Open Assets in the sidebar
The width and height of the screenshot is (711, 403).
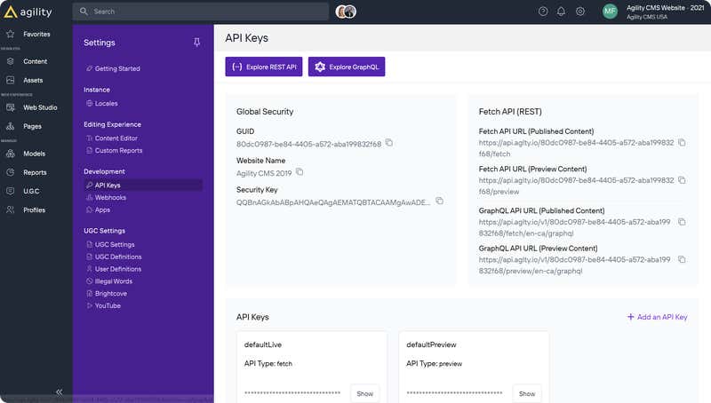click(25, 80)
